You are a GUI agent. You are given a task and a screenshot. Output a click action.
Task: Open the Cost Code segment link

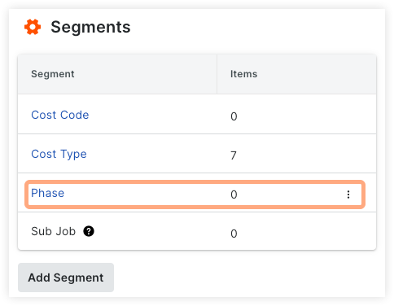click(60, 115)
